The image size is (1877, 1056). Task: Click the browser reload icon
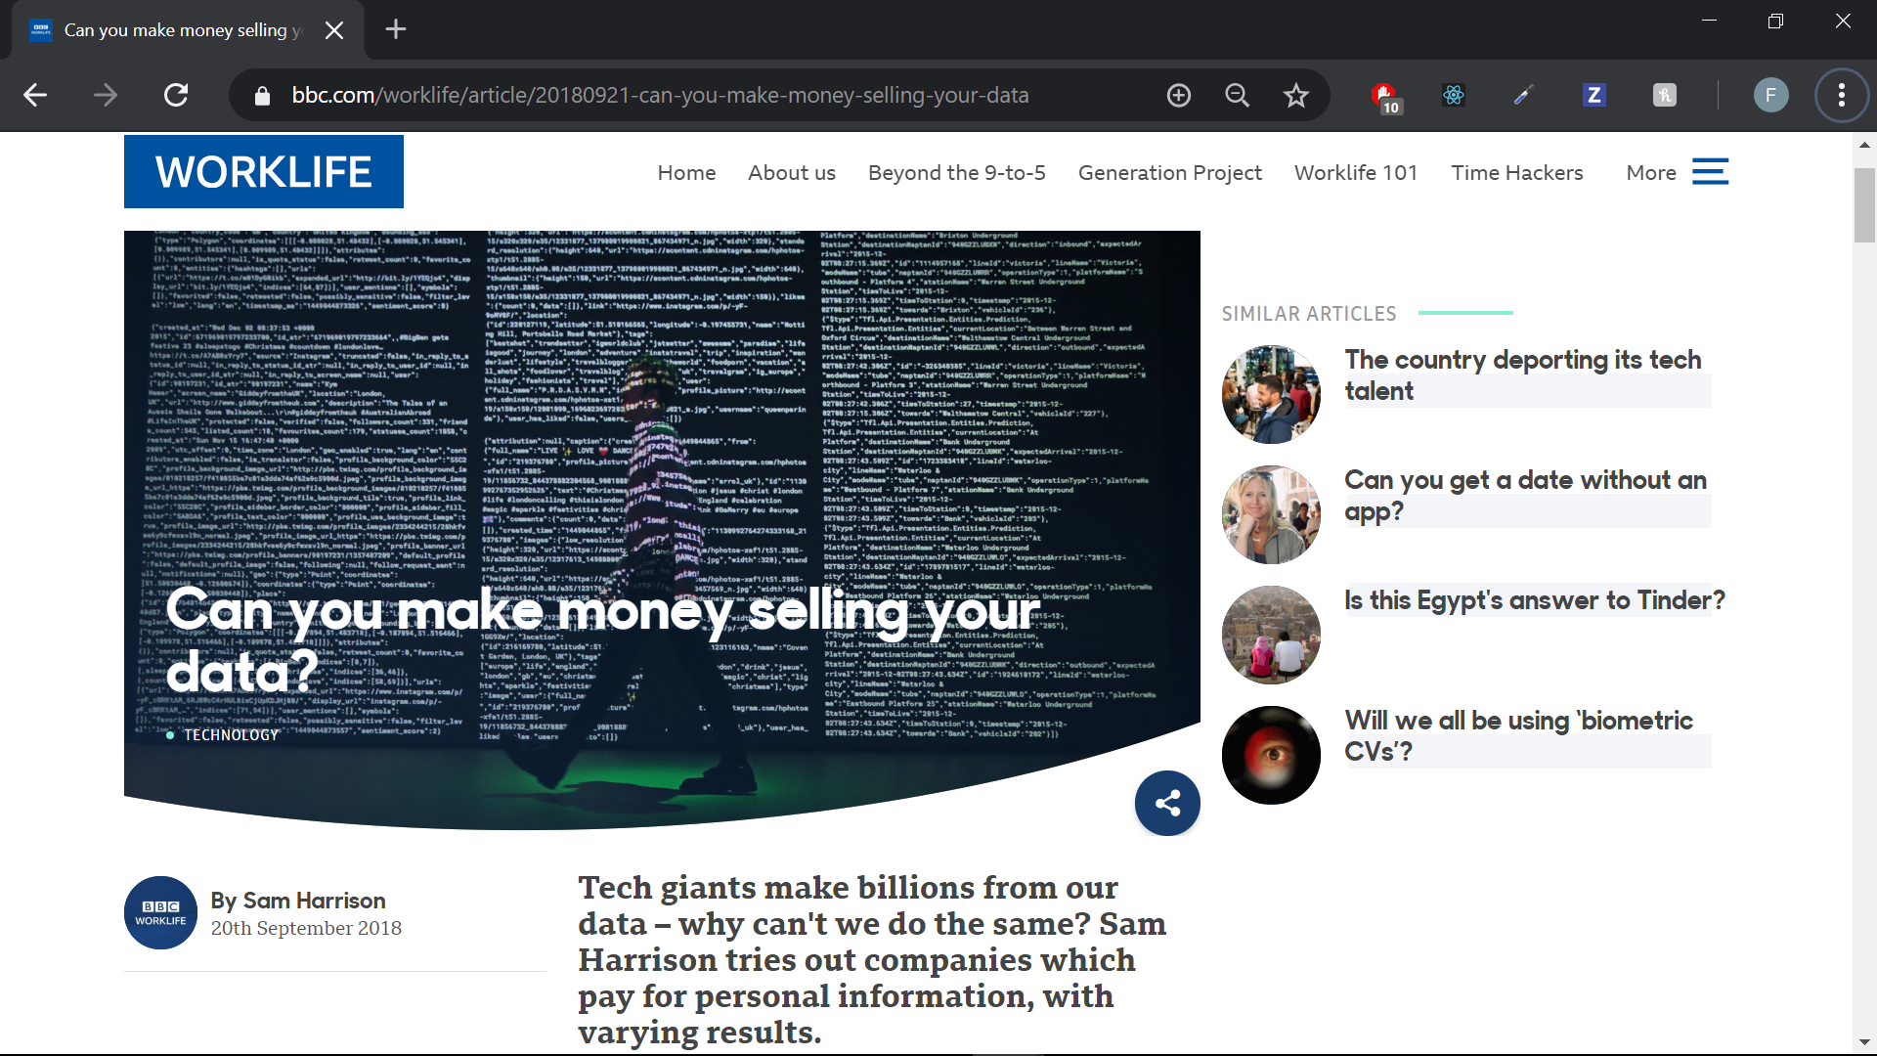pos(176,95)
